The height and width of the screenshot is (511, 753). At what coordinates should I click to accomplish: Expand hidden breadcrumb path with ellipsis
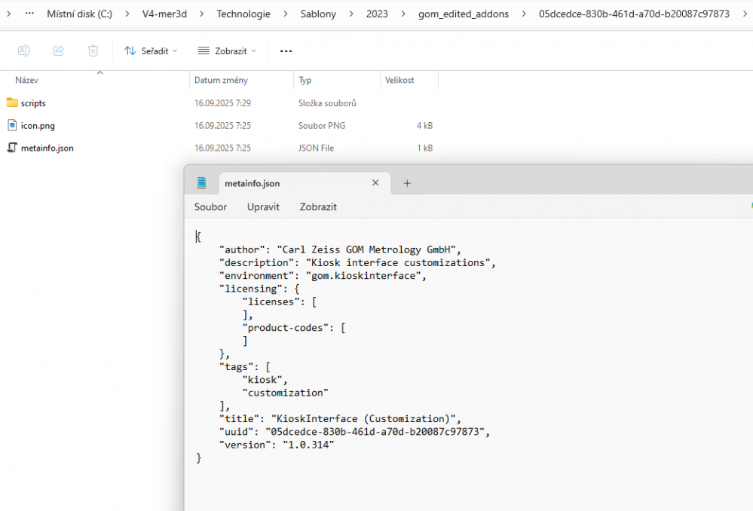tap(29, 14)
